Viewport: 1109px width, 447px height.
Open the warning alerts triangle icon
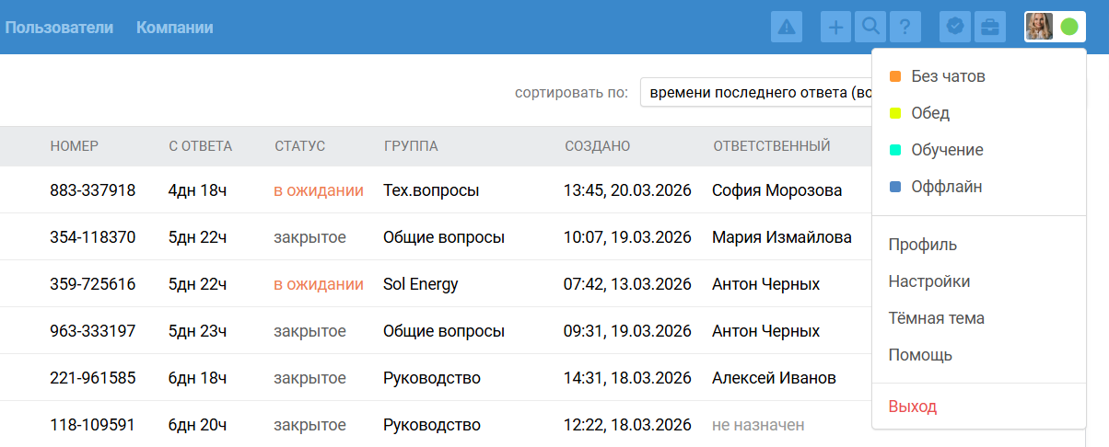click(x=787, y=28)
